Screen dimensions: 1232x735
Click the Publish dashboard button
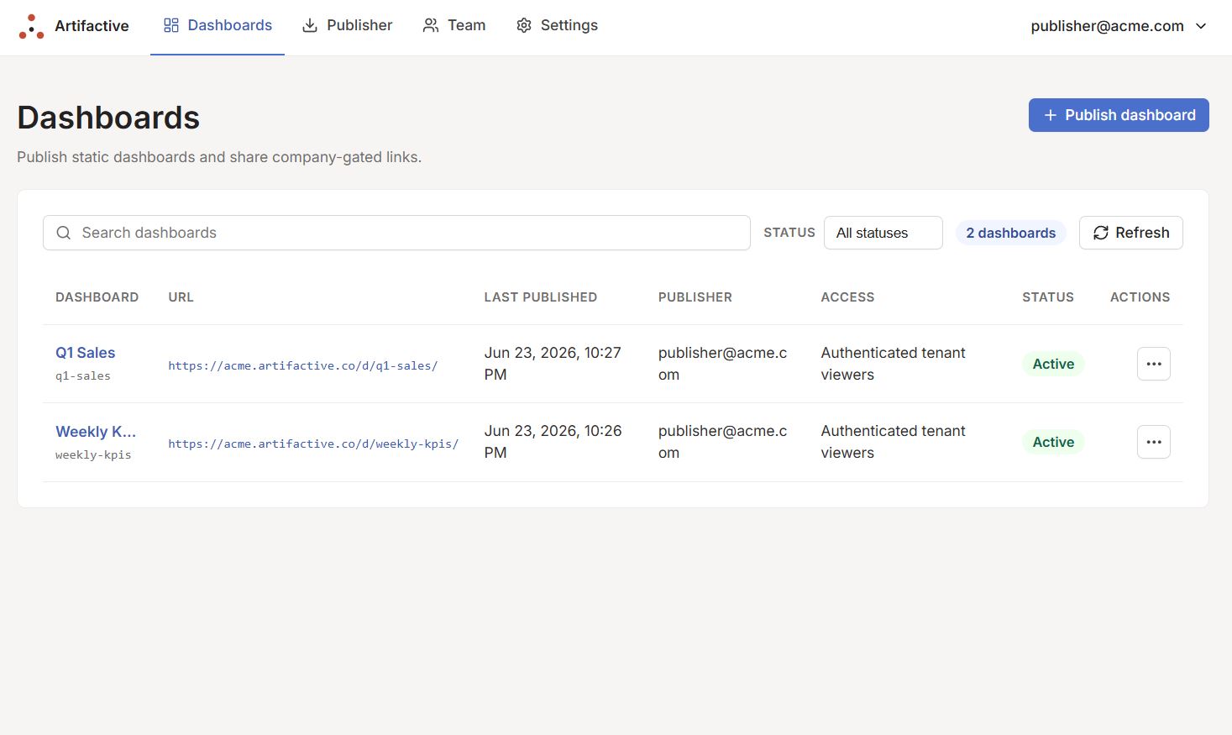coord(1119,115)
